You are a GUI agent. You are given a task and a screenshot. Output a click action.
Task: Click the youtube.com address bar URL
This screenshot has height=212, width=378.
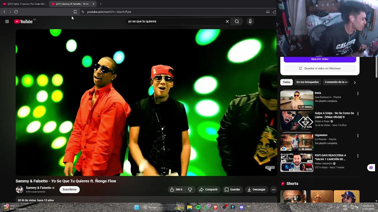109,12
